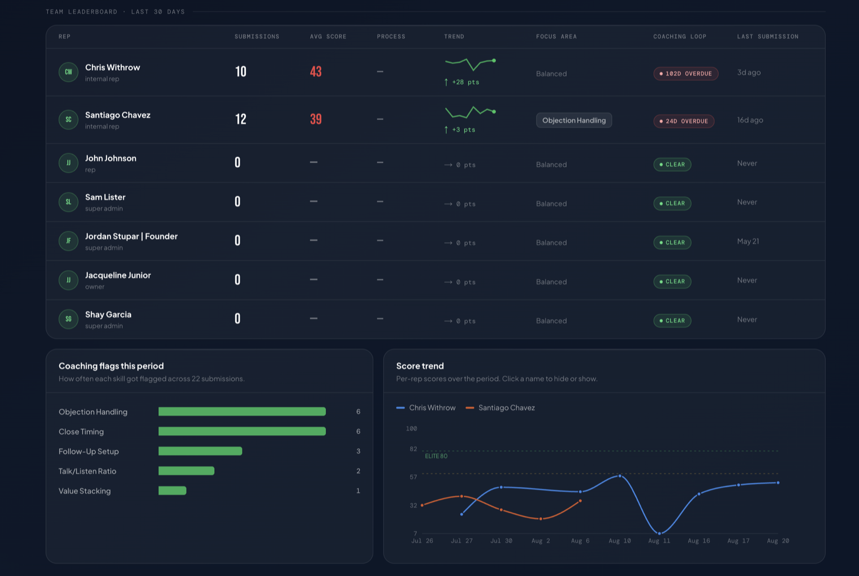Click Chris Withrow's Aug 20 data point

point(778,483)
